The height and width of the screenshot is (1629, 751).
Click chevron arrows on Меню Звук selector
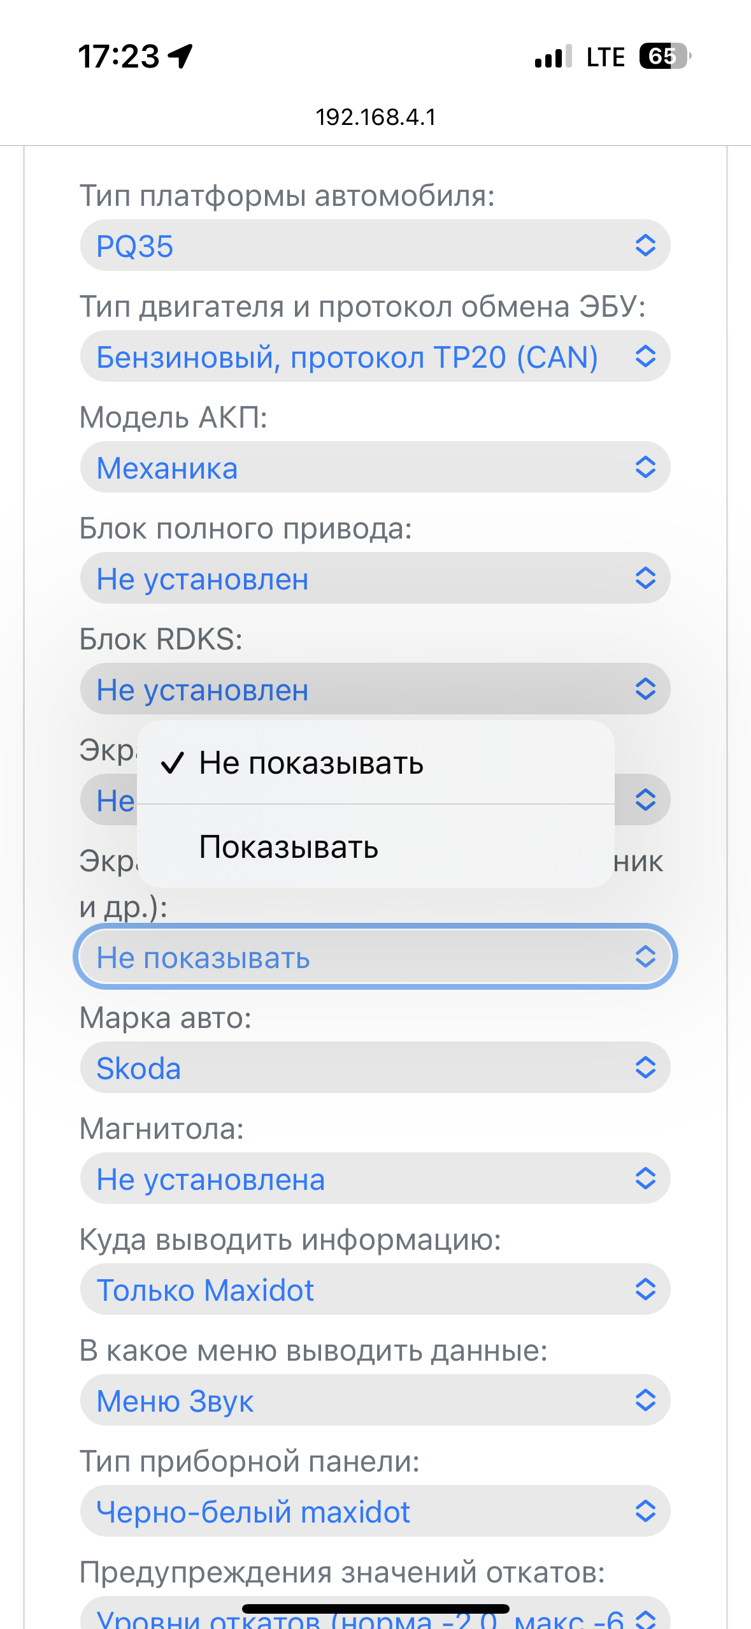[x=645, y=1400]
